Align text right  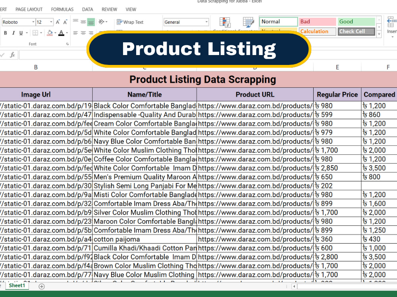click(x=91, y=33)
